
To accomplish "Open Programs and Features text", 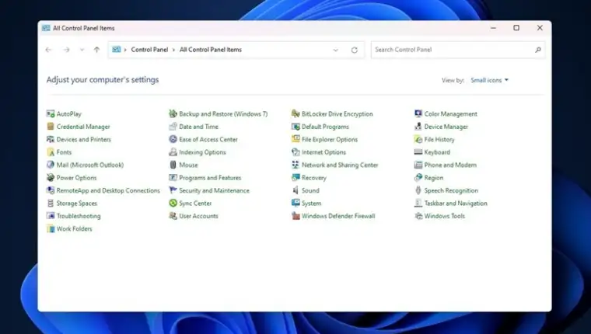I will [x=210, y=178].
